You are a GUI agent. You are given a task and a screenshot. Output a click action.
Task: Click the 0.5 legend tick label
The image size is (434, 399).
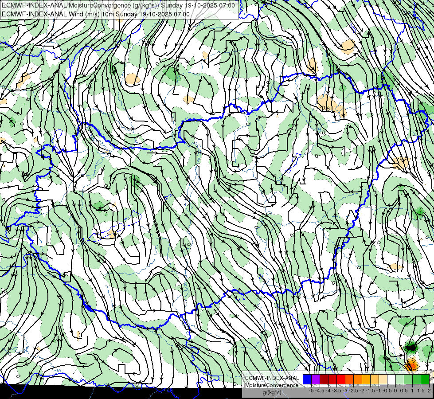tap(404, 391)
